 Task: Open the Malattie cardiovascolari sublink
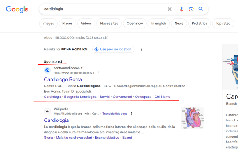tap(74, 138)
